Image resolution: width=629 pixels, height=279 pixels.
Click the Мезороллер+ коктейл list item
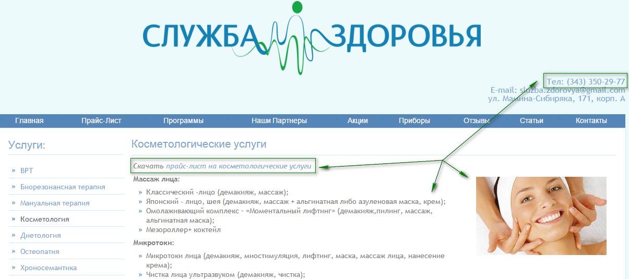tap(184, 229)
